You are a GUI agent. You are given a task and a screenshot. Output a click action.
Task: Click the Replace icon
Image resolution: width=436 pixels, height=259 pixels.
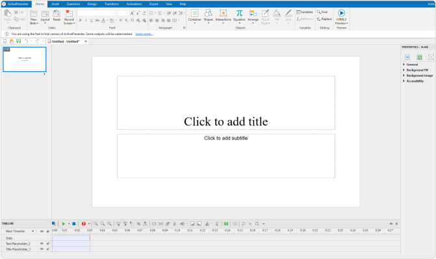[x=319, y=19]
